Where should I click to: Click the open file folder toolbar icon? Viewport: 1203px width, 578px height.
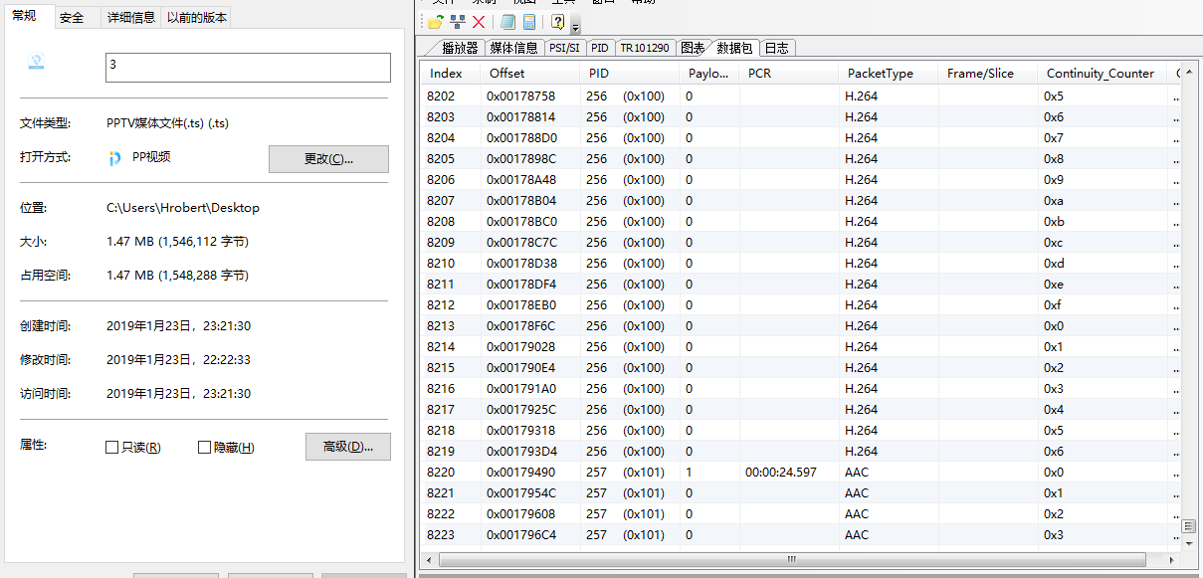click(x=436, y=22)
